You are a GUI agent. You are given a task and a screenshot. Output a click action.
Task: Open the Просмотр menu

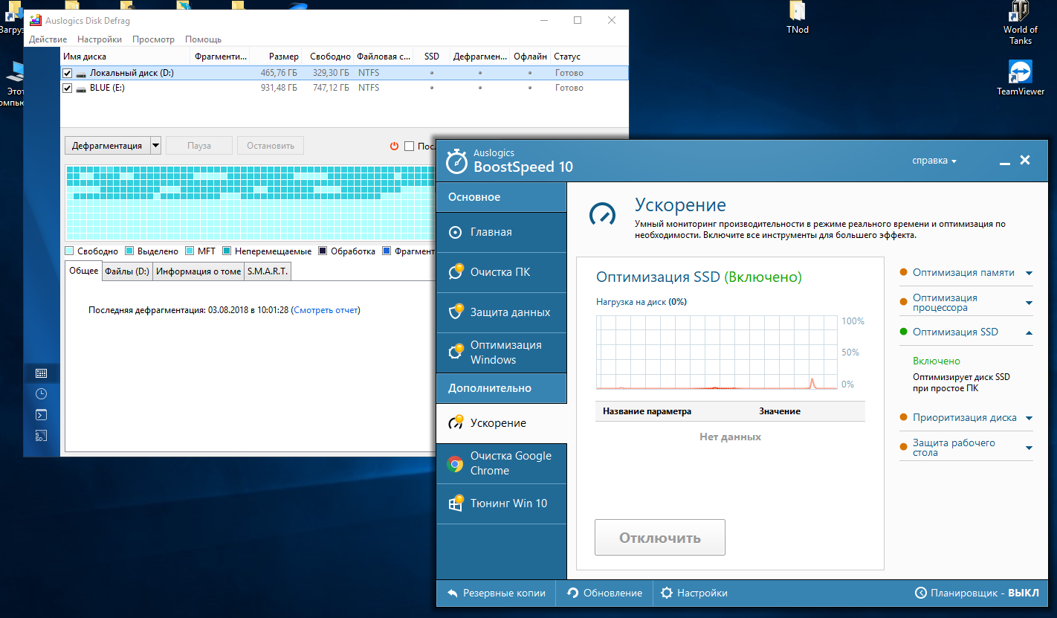[x=153, y=39]
